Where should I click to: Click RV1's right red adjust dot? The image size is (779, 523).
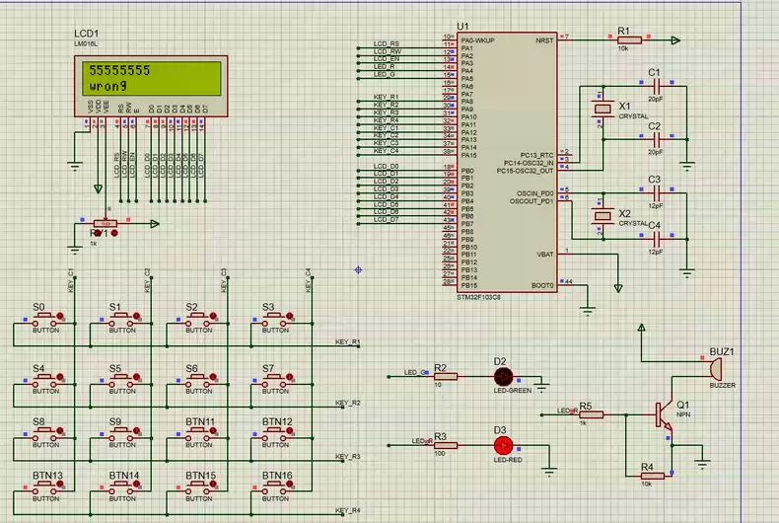click(114, 233)
